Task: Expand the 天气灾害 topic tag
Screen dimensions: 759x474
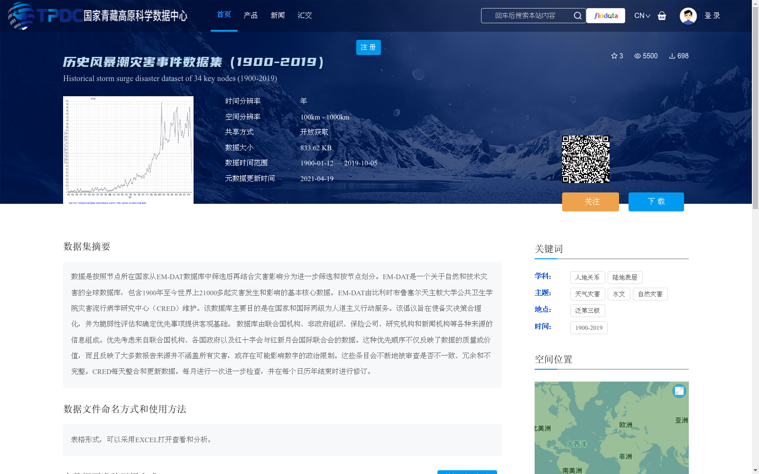Action: tap(587, 294)
